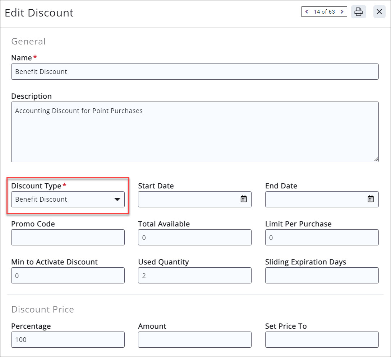Open the Discount Type dropdown
Image resolution: width=391 pixels, height=357 pixels.
[x=117, y=199]
